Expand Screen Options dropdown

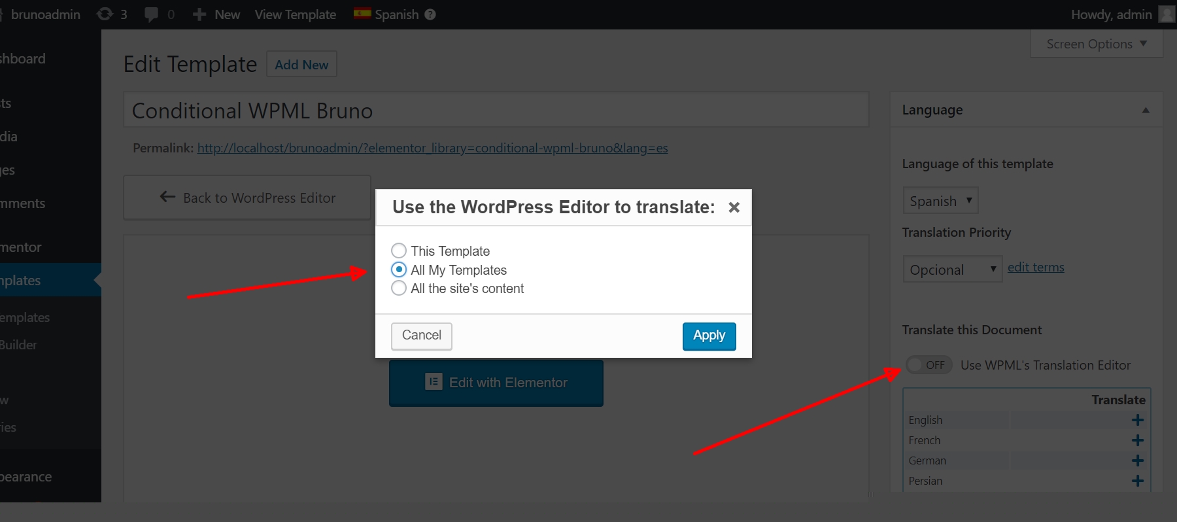(1097, 44)
